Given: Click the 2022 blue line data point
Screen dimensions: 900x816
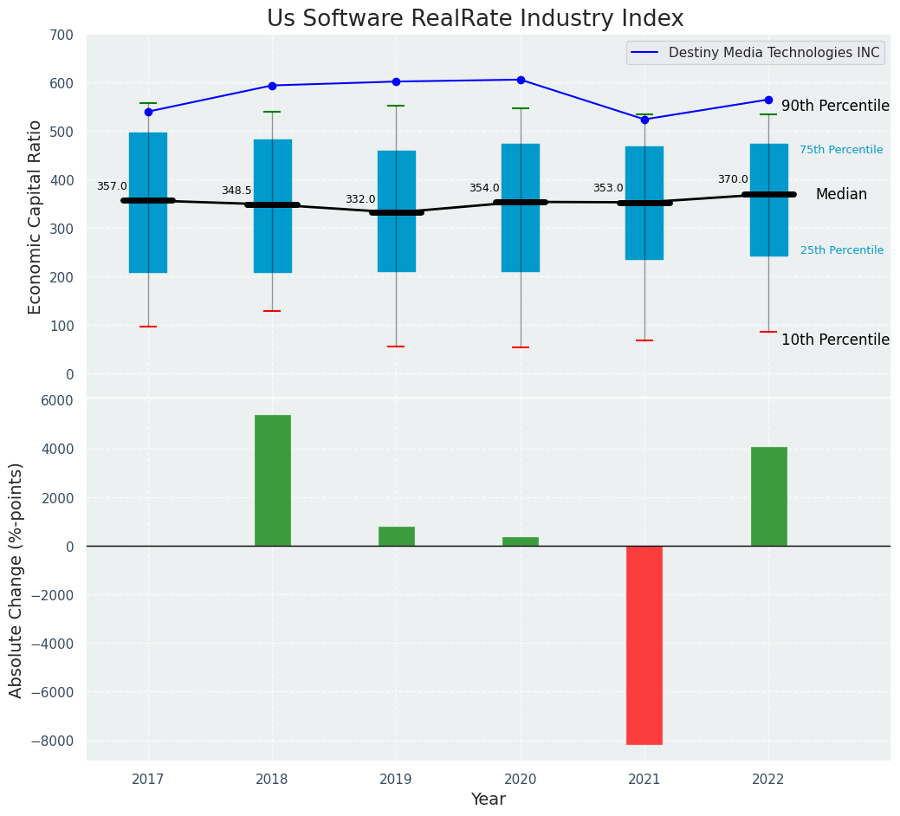Looking at the screenshot, I should (768, 100).
